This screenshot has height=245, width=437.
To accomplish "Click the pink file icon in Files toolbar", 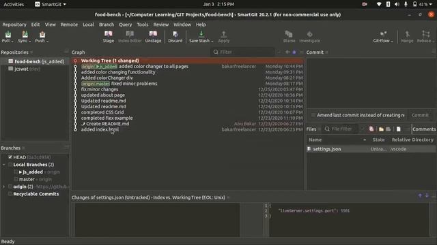I will [x=371, y=129].
